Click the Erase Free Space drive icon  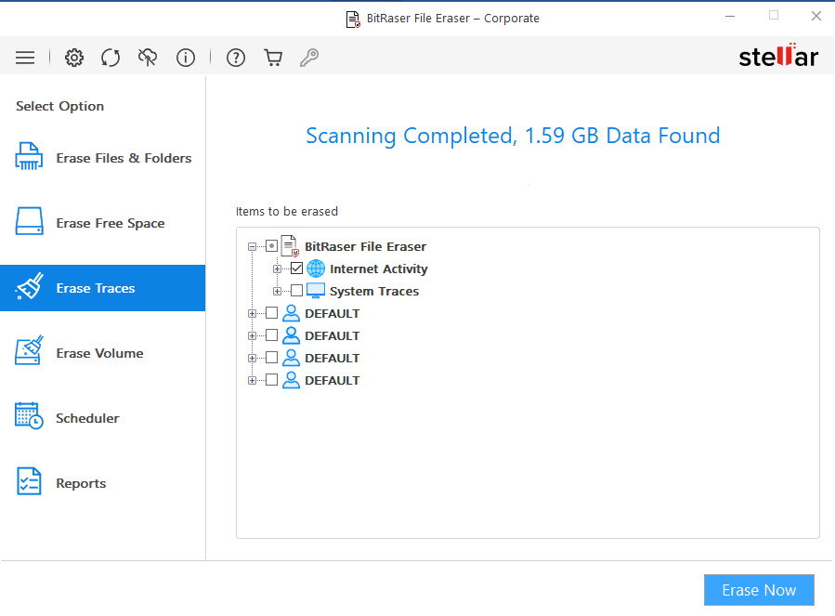point(29,221)
